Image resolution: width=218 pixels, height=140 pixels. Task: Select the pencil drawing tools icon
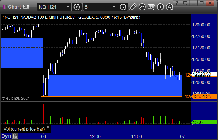click(x=133, y=7)
